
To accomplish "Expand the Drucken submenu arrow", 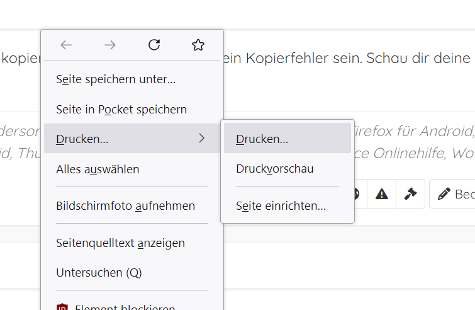I will click(x=201, y=139).
